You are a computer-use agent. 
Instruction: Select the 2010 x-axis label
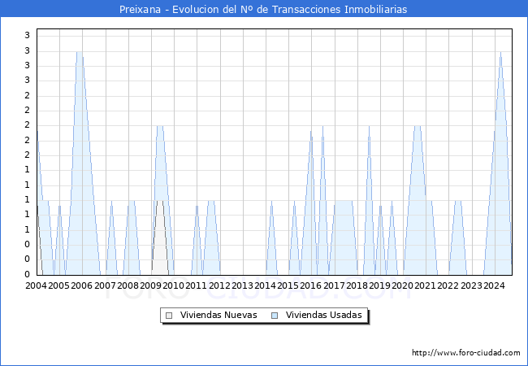pyautogui.click(x=173, y=285)
